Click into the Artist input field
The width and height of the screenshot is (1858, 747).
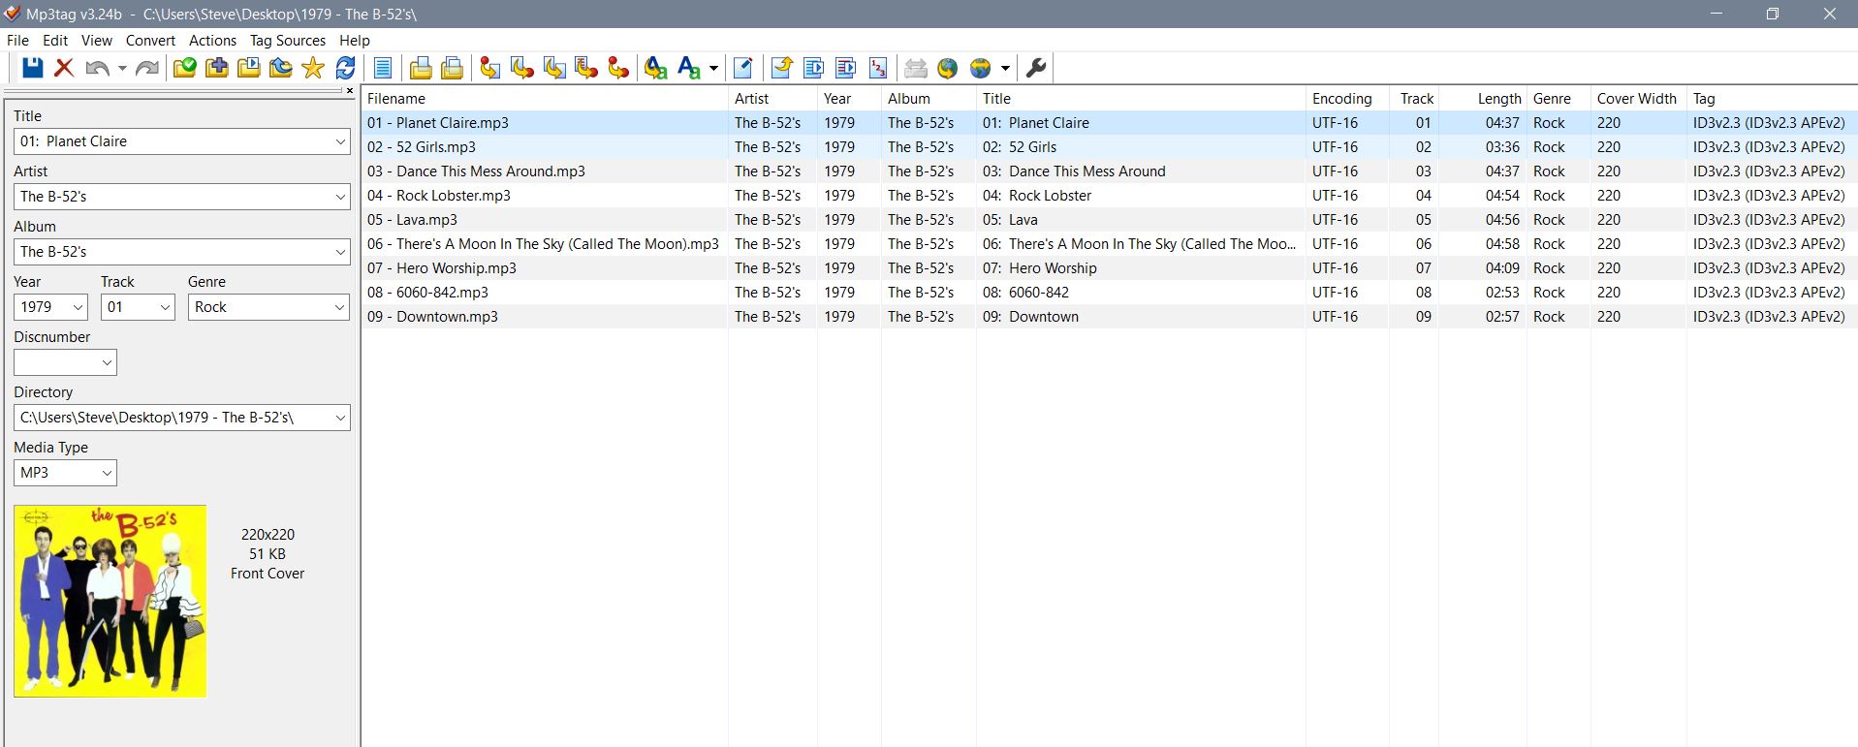click(x=173, y=197)
